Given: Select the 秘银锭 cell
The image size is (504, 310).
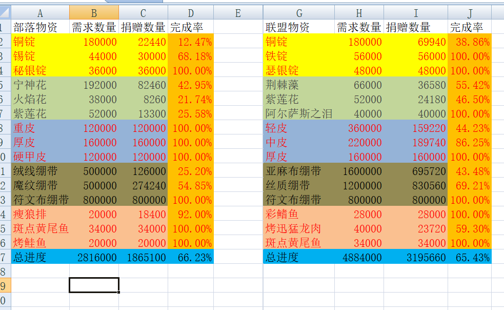Looking at the screenshot, I should [x=40, y=70].
